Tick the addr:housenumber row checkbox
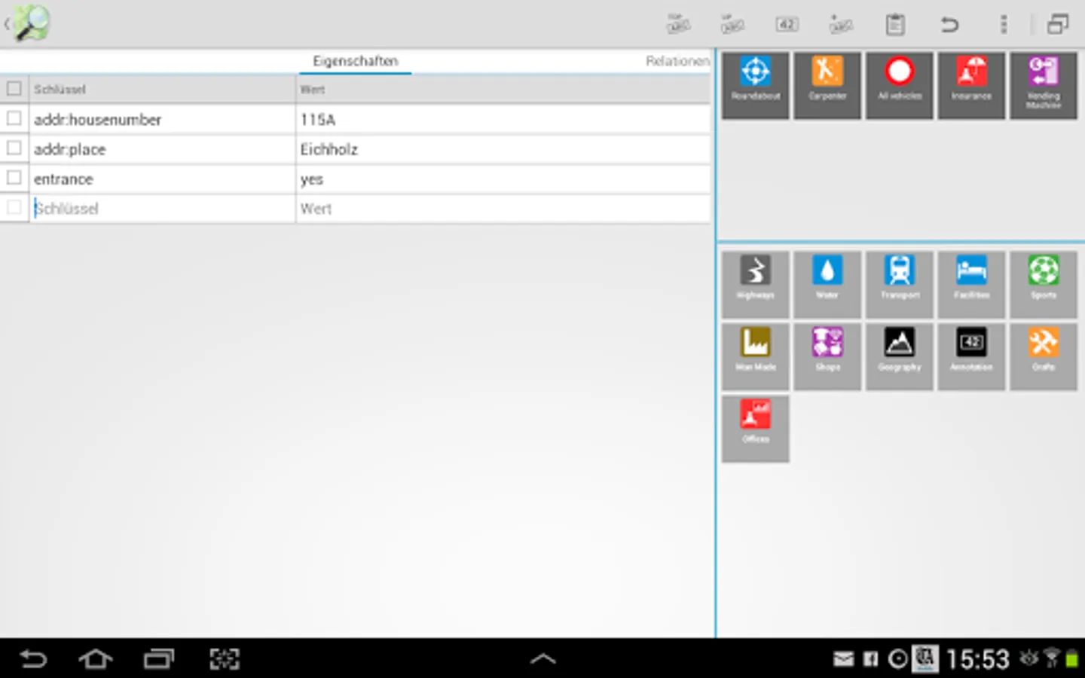Viewport: 1085px width, 678px height. (14, 118)
